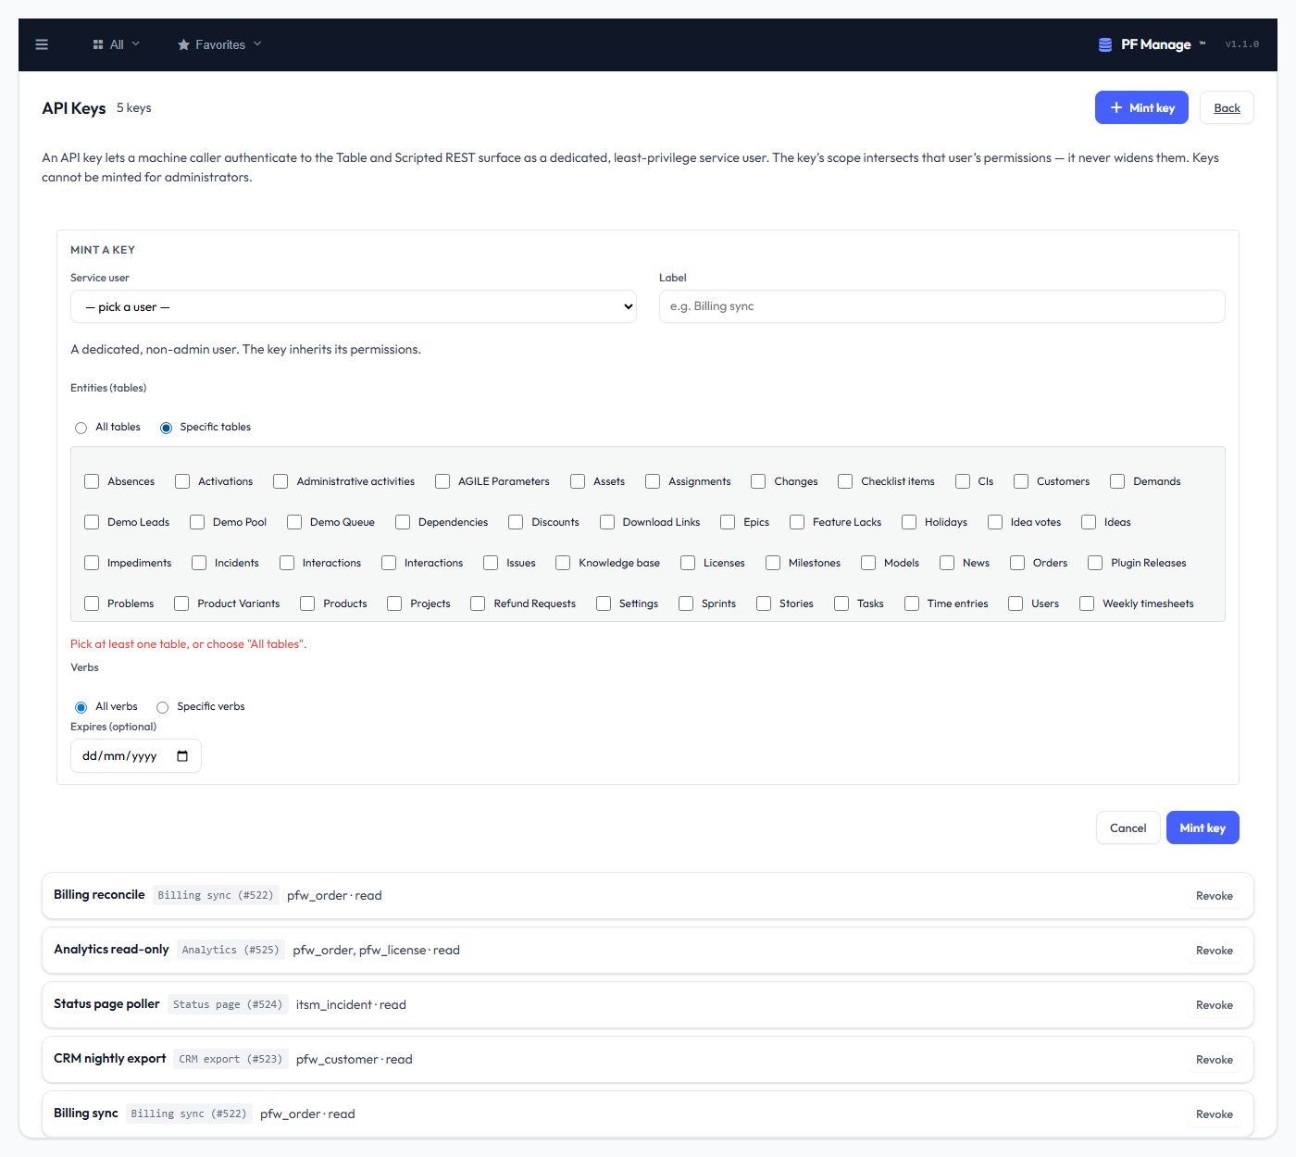
Task: Click the PF Manage database logo icon
Action: click(1105, 44)
